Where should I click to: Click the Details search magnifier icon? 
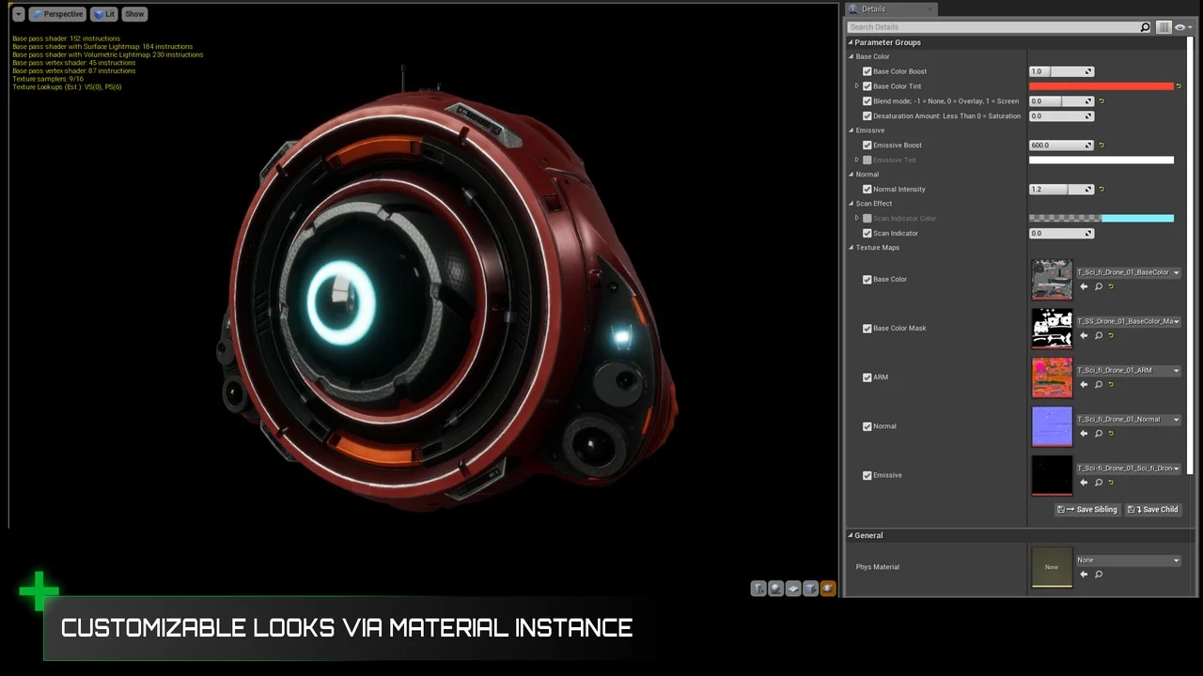pos(1145,27)
